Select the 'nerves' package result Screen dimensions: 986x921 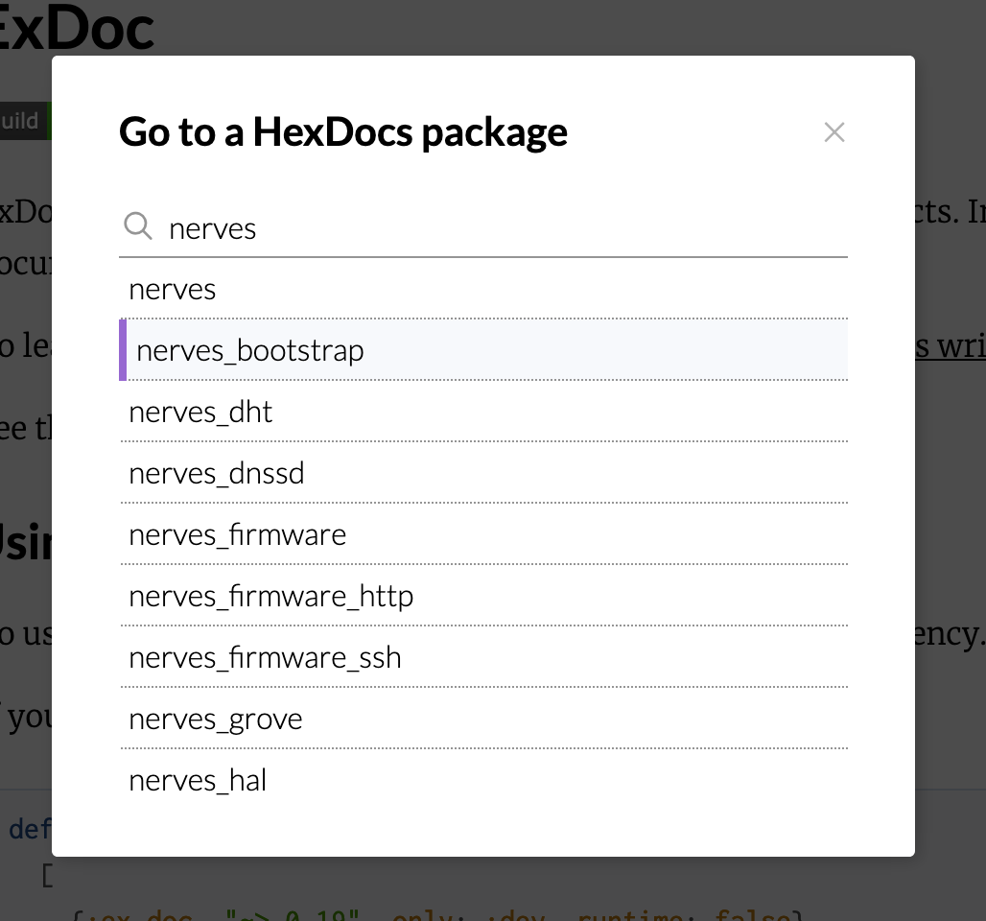tap(173, 289)
